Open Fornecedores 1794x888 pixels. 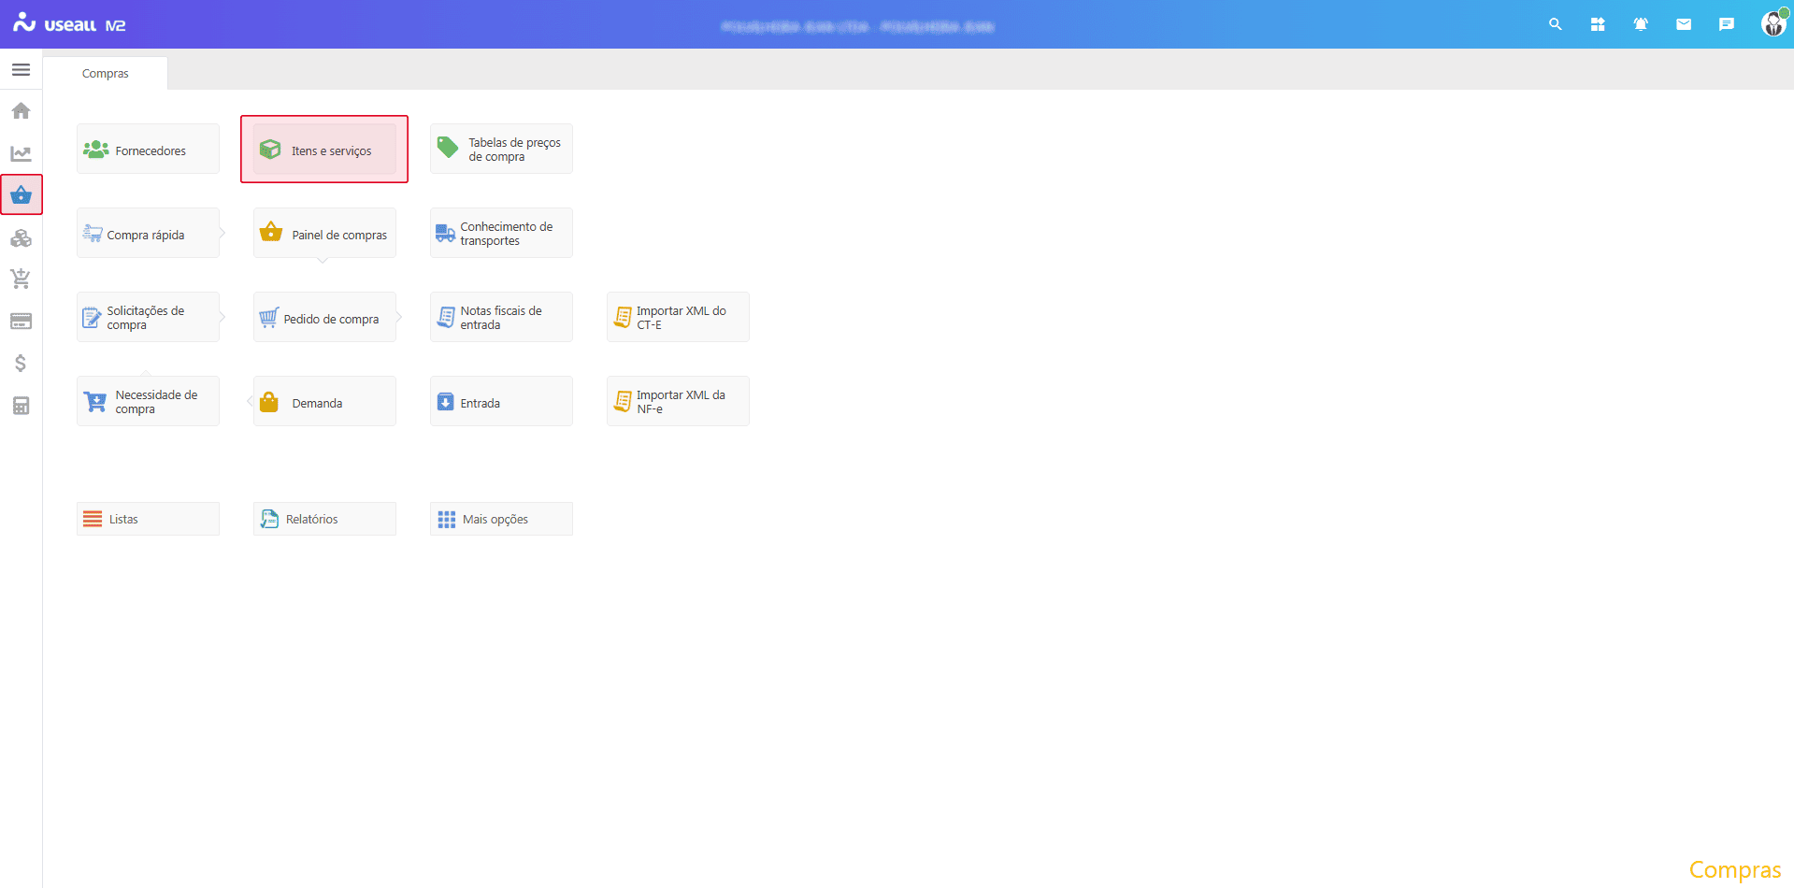tap(148, 150)
